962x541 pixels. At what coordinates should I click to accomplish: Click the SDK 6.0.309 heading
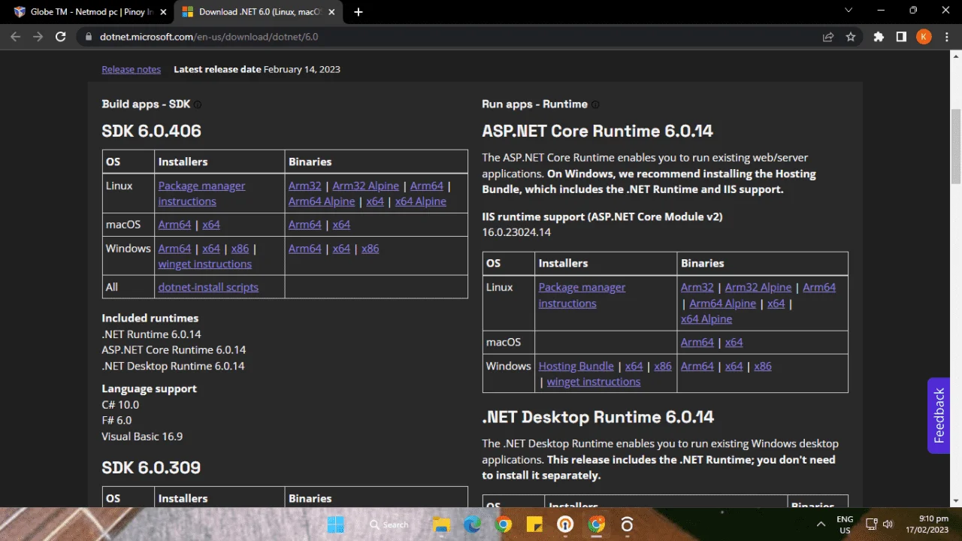click(x=151, y=467)
